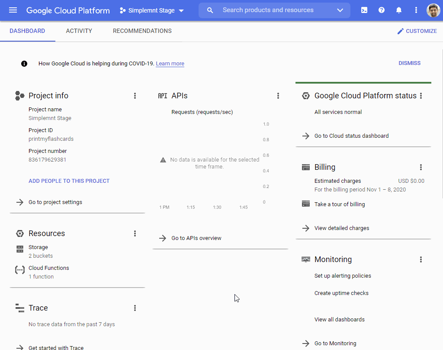
Task: Click the All services normal status text
Action: pyautogui.click(x=338, y=112)
